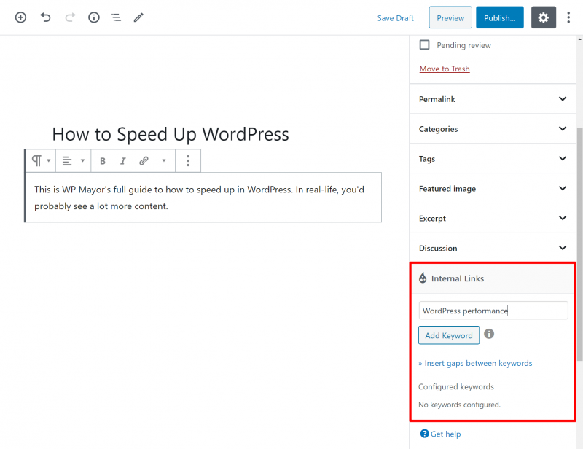This screenshot has height=449, width=583.
Task: Insert a link with the chain icon
Action: point(144,160)
